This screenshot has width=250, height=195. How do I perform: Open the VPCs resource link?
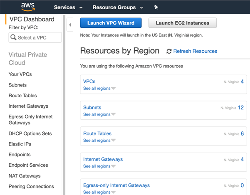tap(89, 81)
